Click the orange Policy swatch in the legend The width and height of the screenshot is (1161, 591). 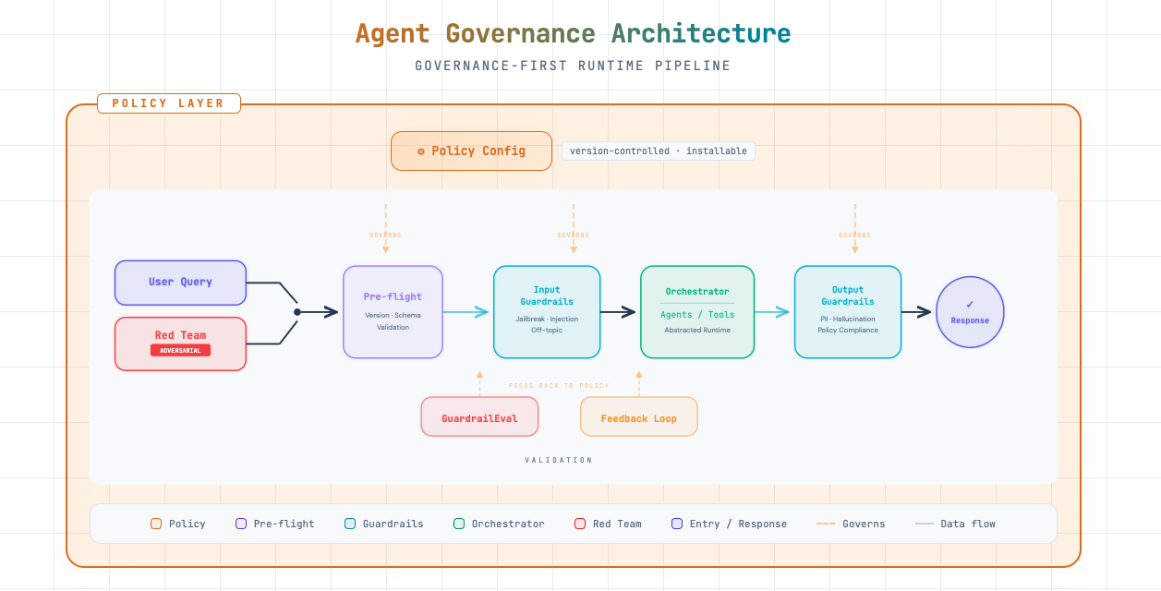pos(155,523)
